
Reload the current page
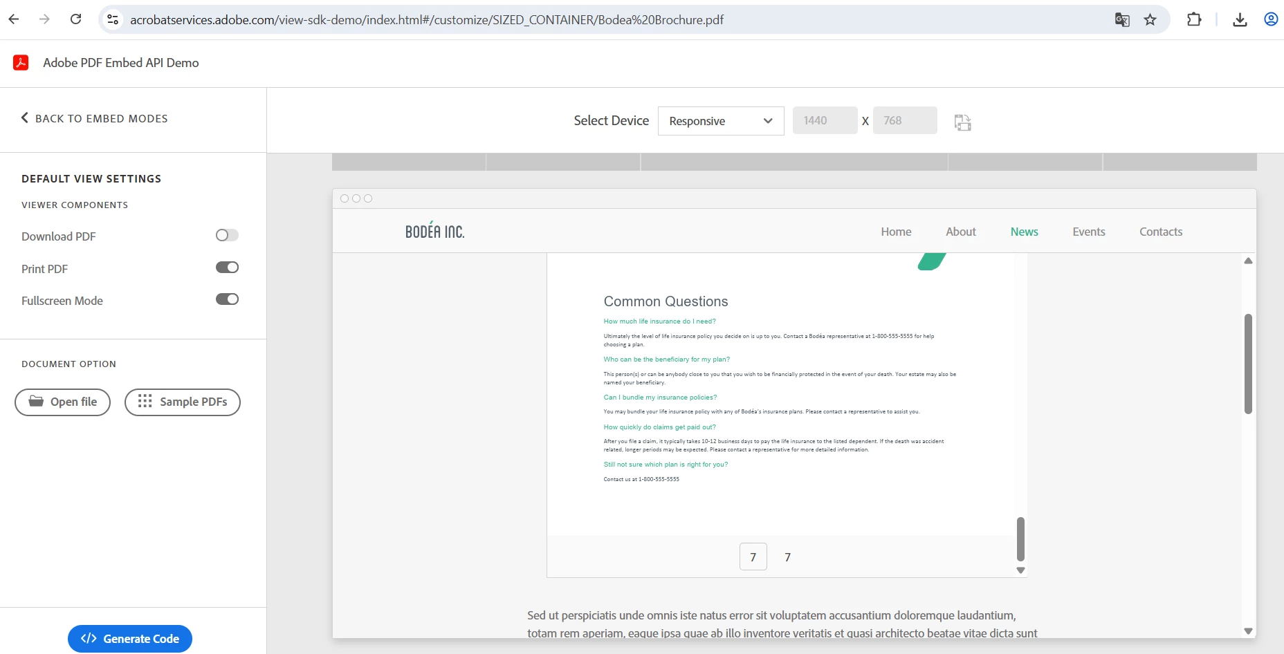(76, 19)
